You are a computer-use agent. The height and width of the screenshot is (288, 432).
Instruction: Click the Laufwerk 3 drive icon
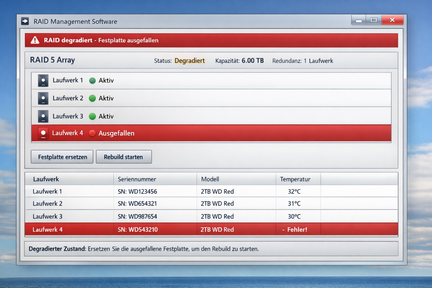point(43,116)
